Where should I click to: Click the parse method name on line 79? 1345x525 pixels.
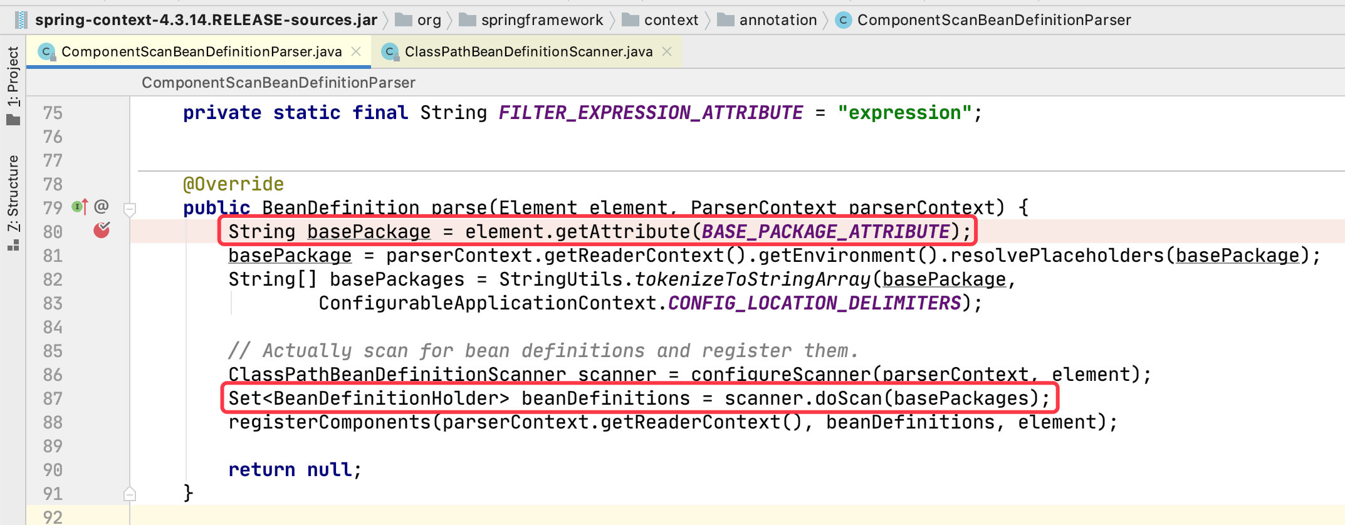459,208
